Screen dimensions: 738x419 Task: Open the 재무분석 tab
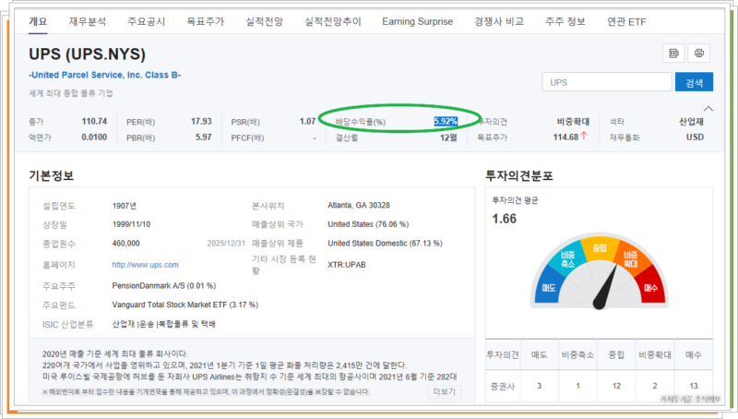coord(88,21)
